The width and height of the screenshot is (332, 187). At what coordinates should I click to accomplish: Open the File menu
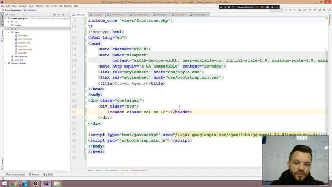click(x=3, y=6)
